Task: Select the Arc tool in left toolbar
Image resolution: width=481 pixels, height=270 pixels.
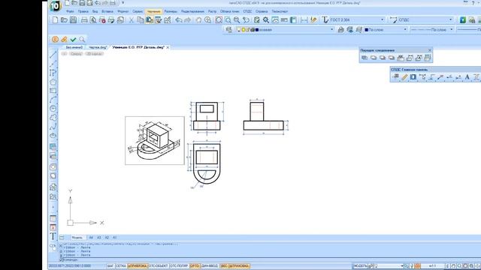Action: click(x=53, y=100)
